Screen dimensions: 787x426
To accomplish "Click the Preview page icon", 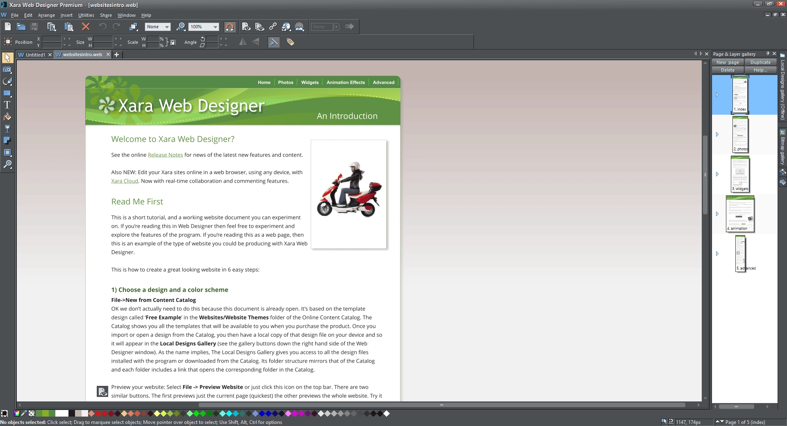I will click(x=246, y=27).
